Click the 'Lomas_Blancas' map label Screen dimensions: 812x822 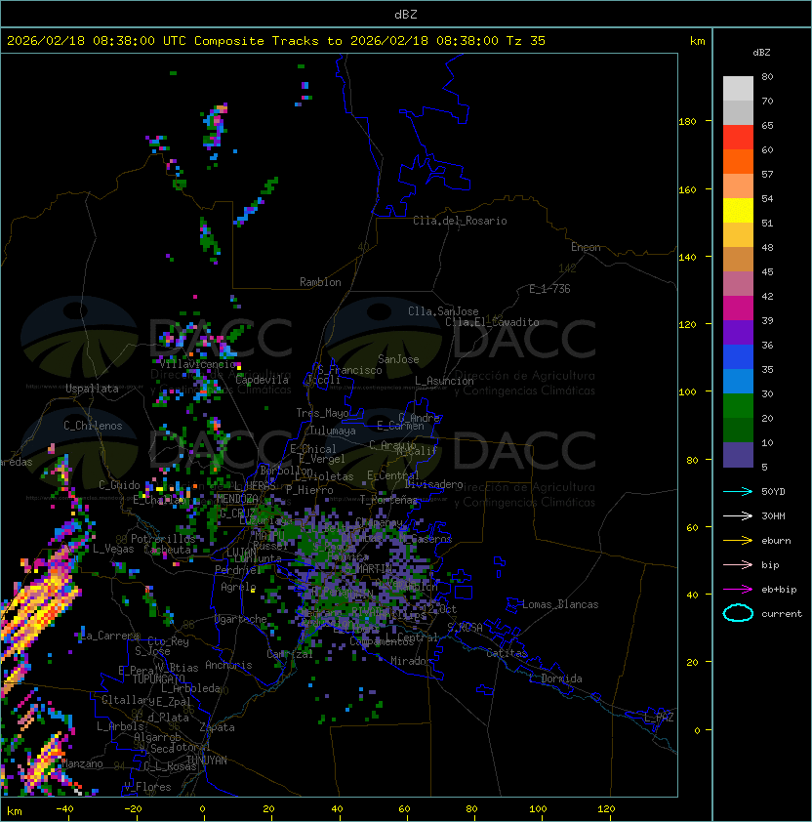coord(560,604)
